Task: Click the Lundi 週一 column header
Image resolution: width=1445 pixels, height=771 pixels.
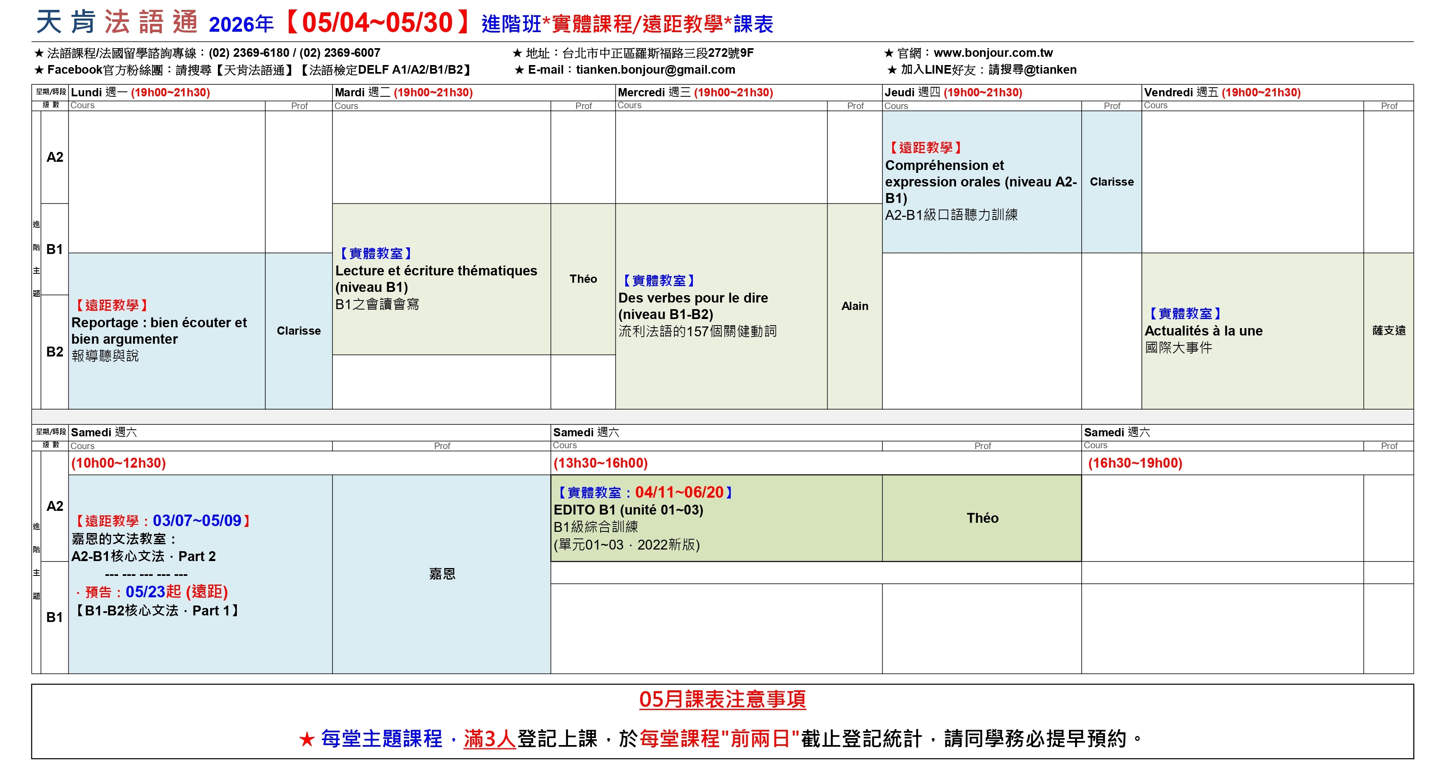Action: [x=140, y=93]
